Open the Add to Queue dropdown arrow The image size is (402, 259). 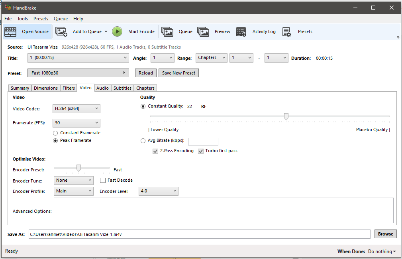(106, 31)
